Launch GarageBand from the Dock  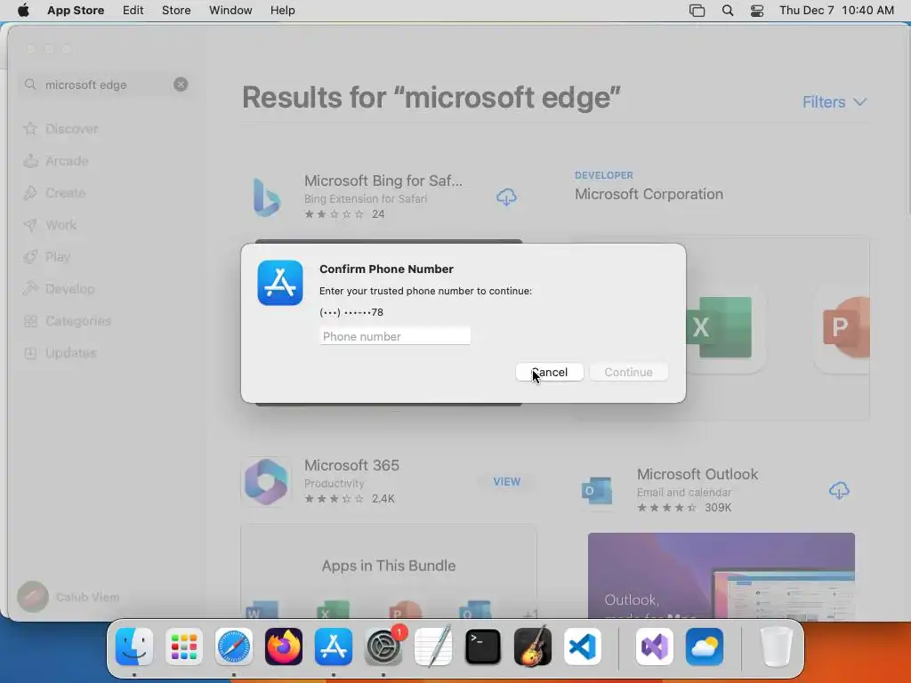click(533, 647)
